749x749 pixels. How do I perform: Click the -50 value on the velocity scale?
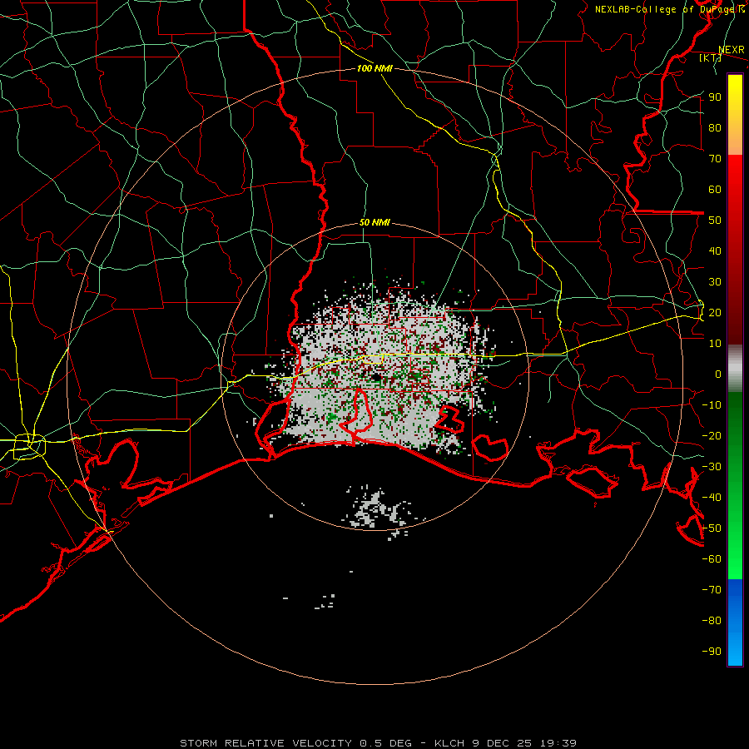tap(712, 528)
